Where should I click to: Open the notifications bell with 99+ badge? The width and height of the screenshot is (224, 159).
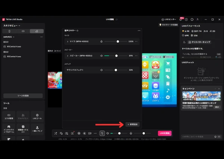coord(181,19)
